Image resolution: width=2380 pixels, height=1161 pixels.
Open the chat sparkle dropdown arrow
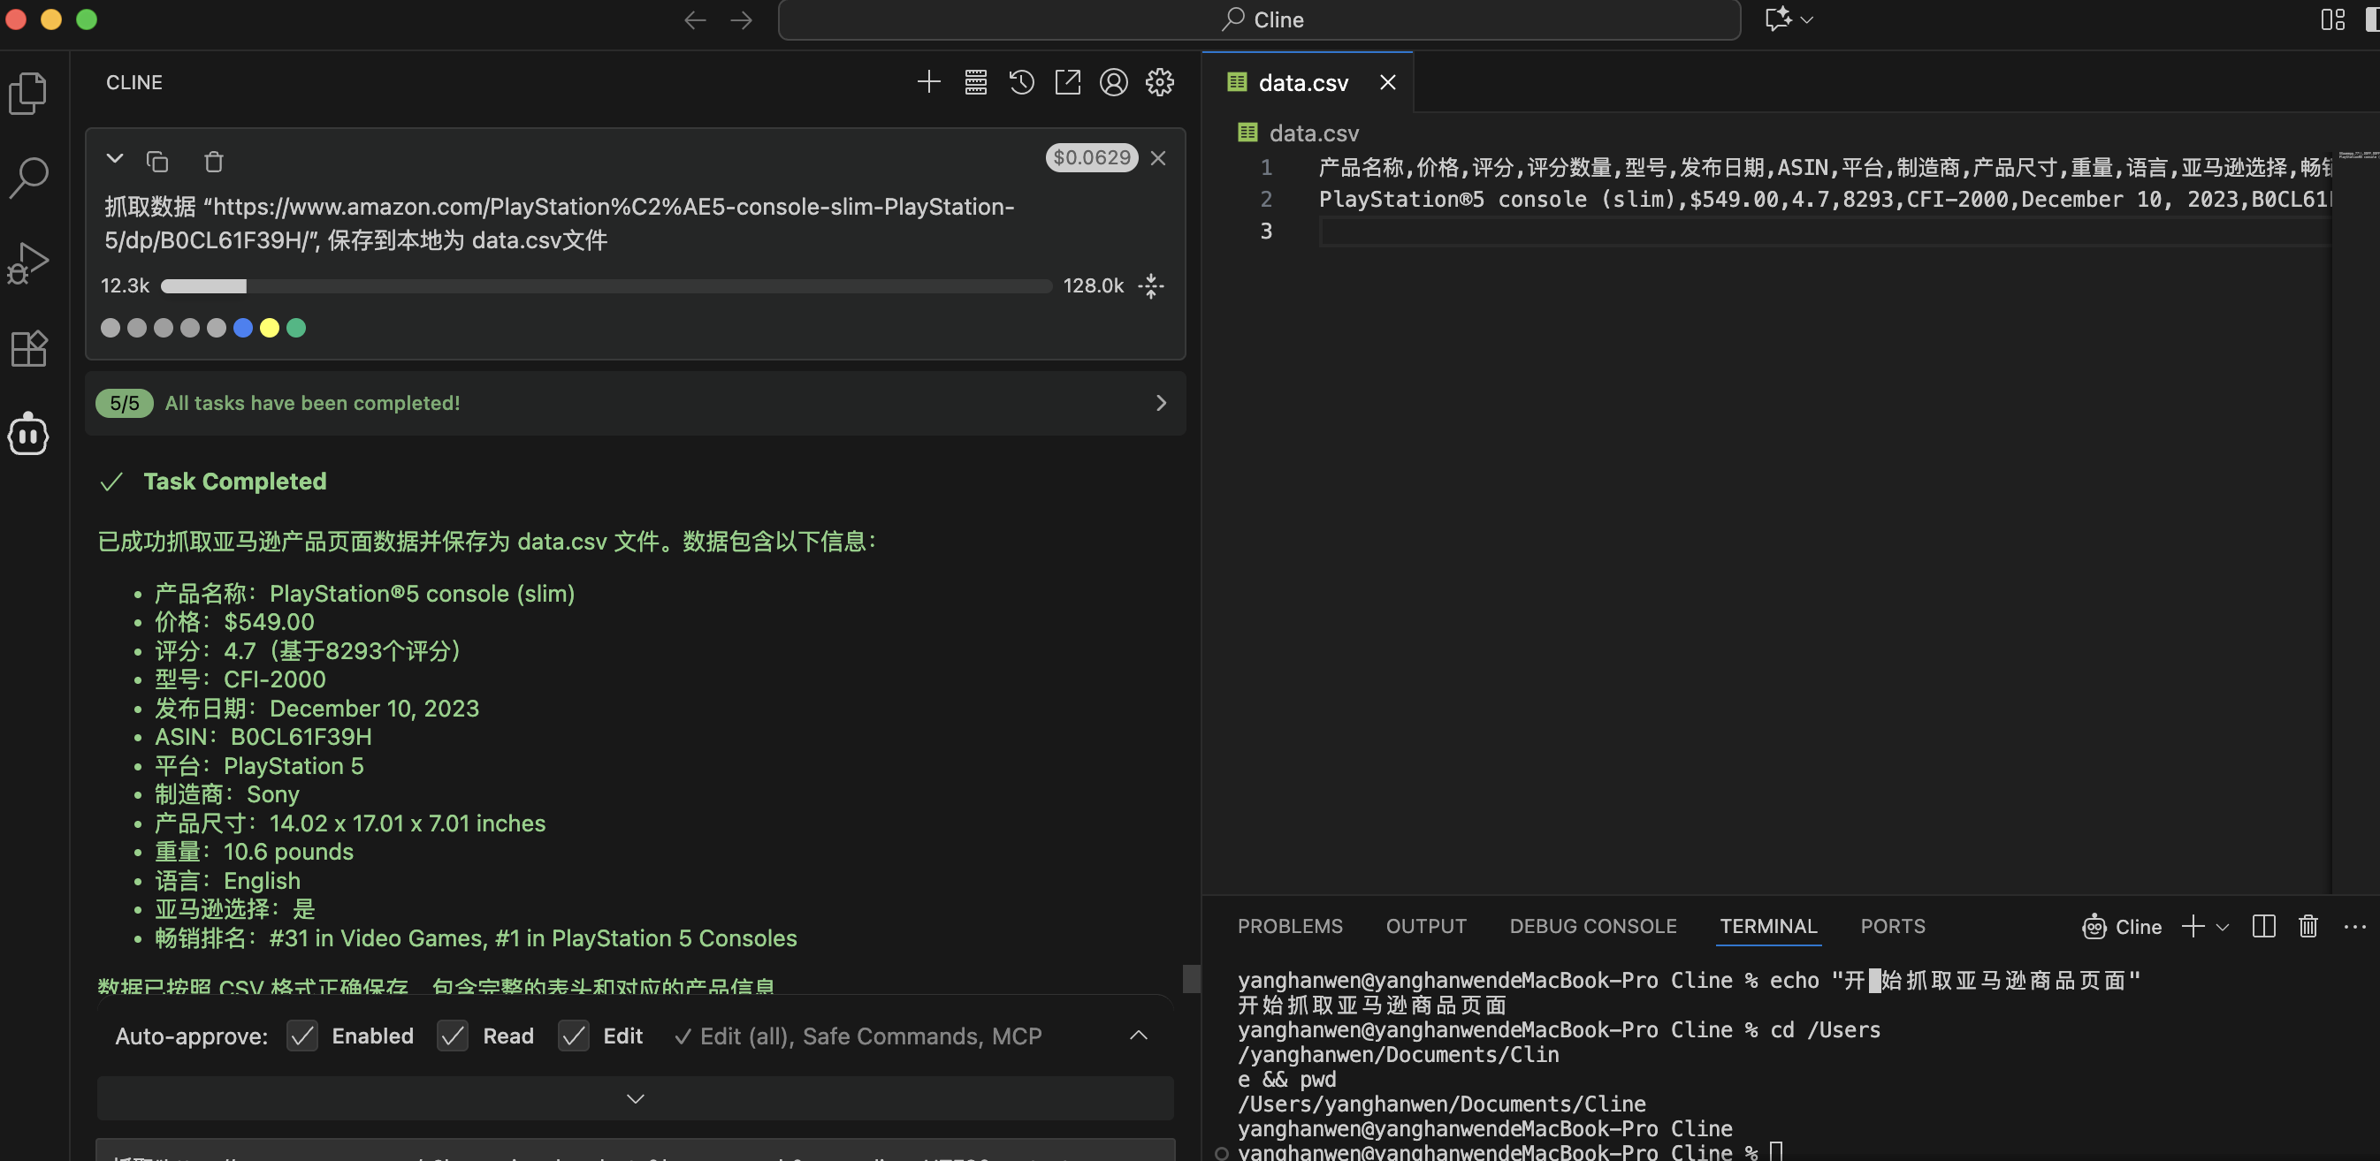(x=1807, y=19)
